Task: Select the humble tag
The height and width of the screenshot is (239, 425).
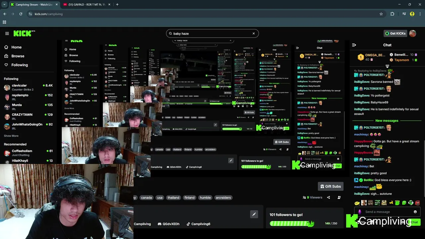Action: tap(205, 198)
